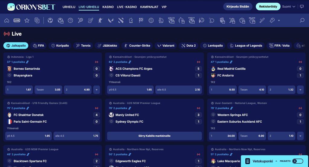Open the home icon in sports toolbar

pyautogui.click(x=7, y=20)
